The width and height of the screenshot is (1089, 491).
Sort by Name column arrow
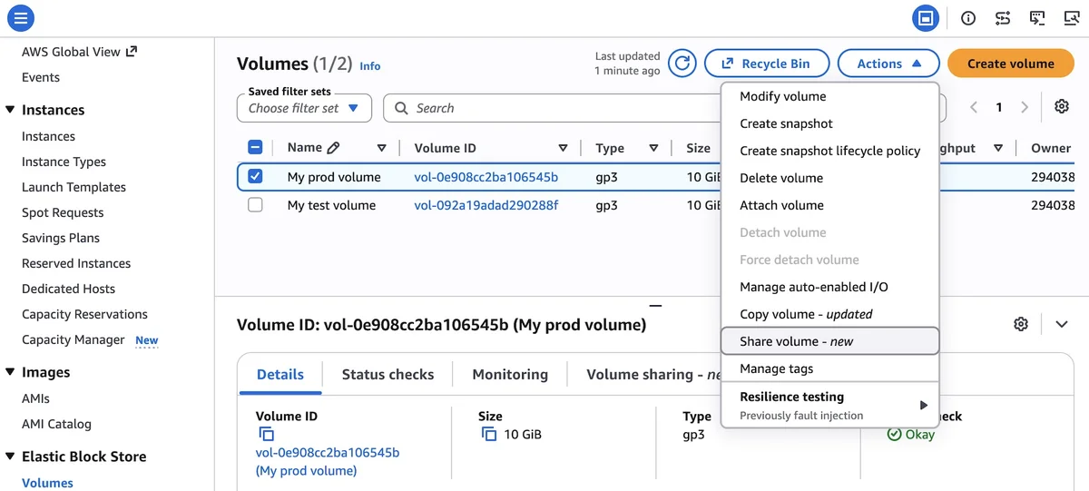[x=381, y=148]
